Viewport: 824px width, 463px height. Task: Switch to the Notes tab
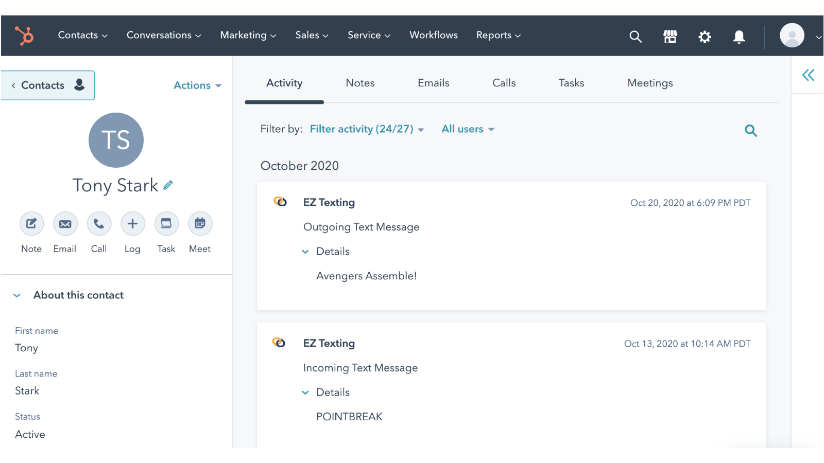[x=360, y=83]
